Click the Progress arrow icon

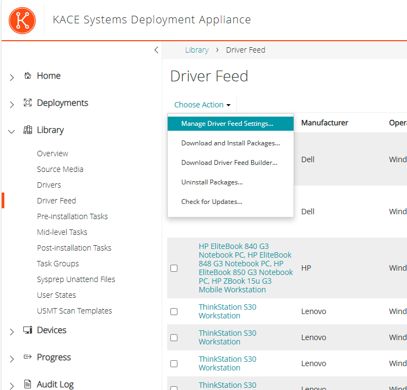tap(28, 357)
